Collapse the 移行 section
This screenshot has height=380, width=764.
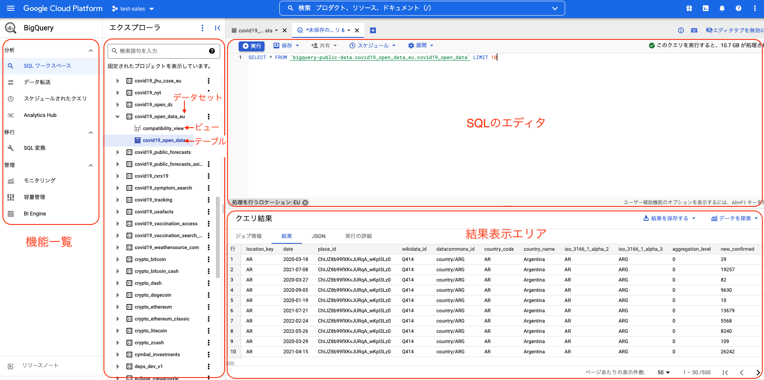click(x=91, y=133)
